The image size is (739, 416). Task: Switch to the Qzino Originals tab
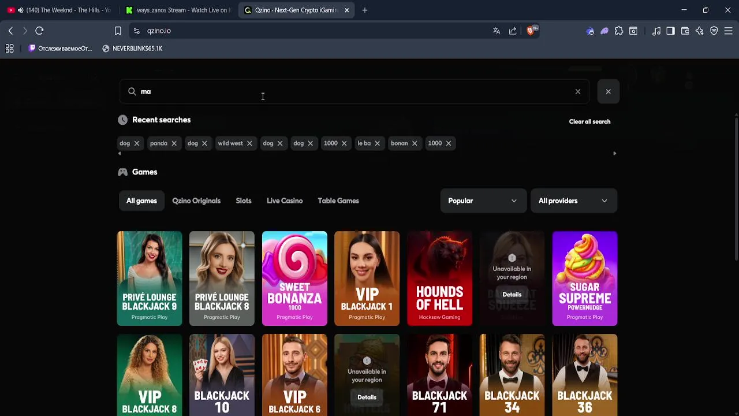click(x=196, y=201)
